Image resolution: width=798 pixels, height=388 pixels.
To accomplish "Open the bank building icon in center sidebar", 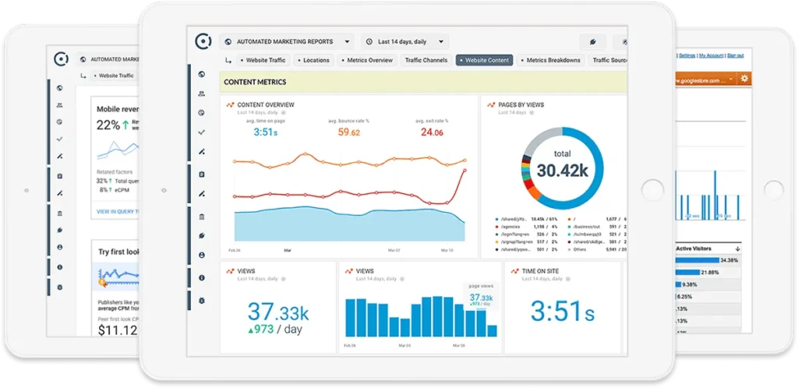I will (202, 216).
